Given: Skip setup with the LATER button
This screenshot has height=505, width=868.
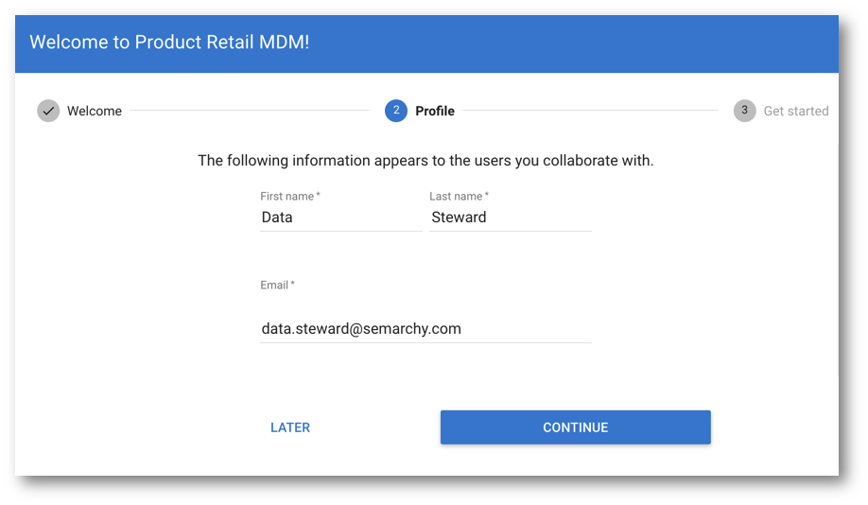Looking at the screenshot, I should 290,427.
